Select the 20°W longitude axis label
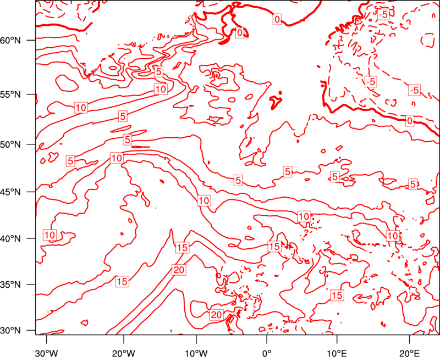Viewport: 440px width, 357px height. (124, 353)
